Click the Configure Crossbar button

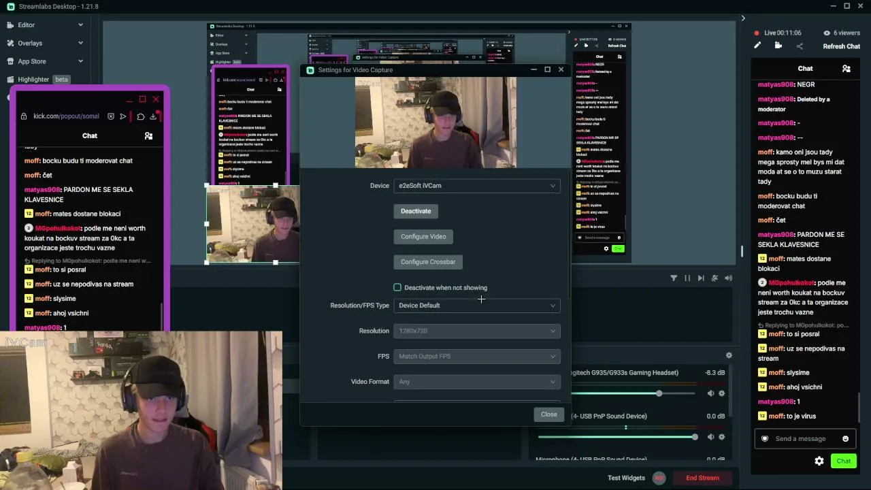click(428, 262)
